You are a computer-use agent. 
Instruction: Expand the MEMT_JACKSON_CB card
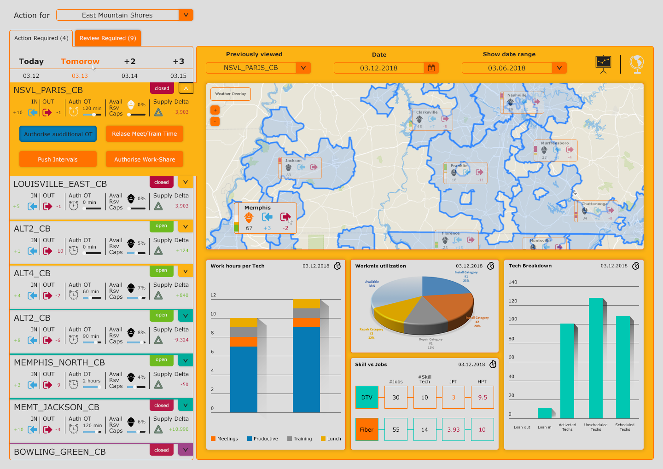[186, 405]
